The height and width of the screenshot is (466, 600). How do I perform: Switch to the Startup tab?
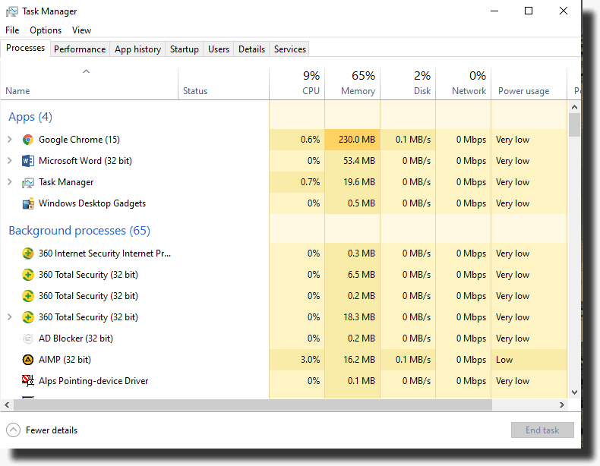(185, 49)
